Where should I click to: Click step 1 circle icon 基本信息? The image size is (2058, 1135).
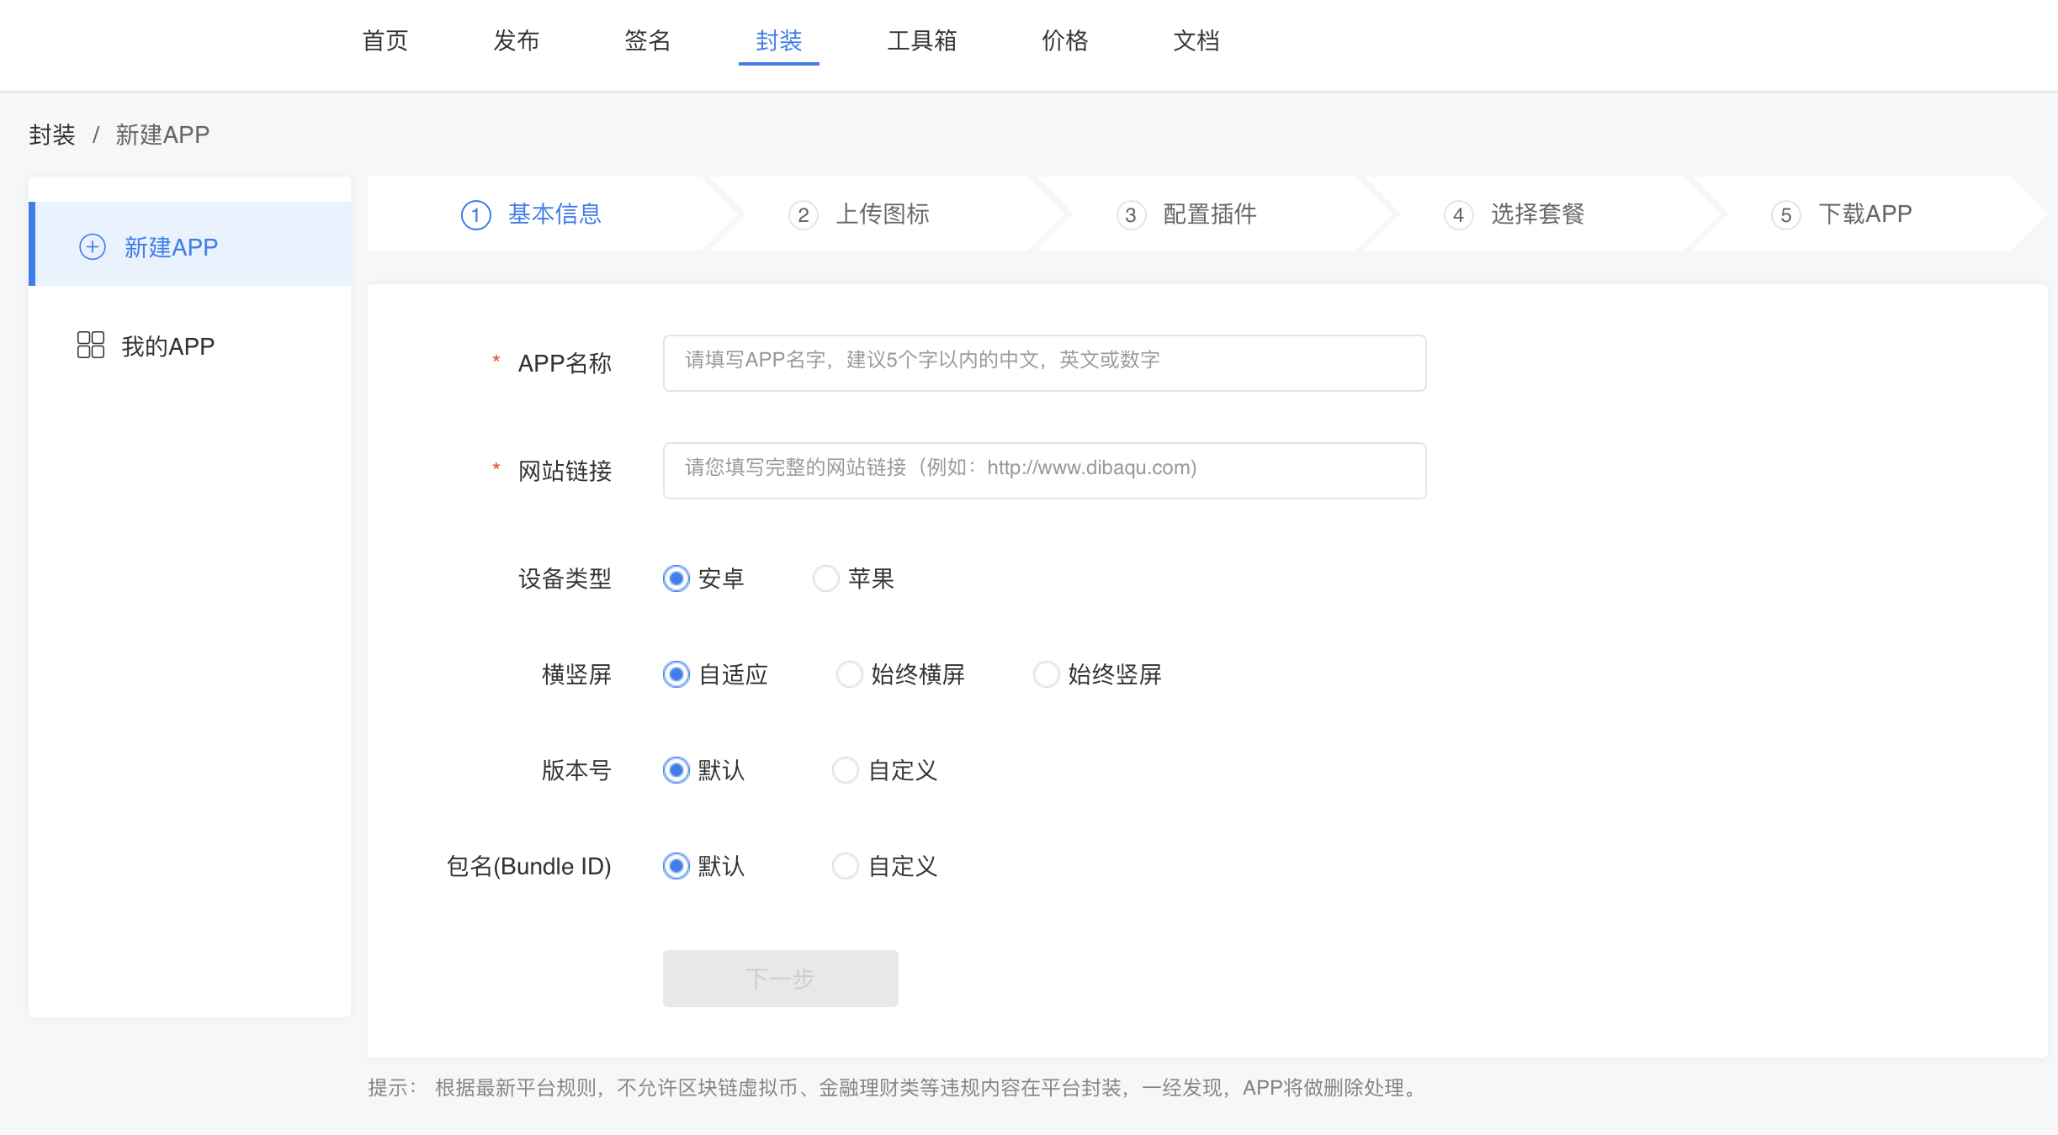click(x=475, y=215)
